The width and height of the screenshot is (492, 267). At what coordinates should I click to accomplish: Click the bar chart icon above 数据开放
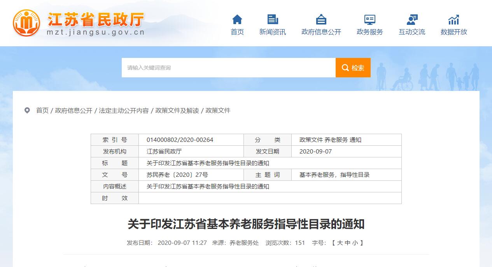453,19
